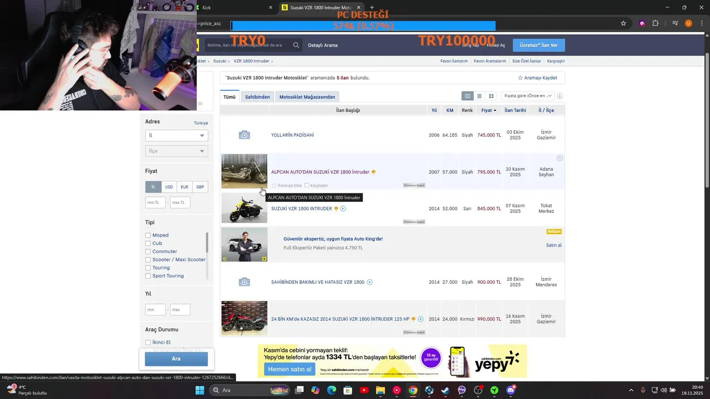The width and height of the screenshot is (710, 399).
Task: Open Microsoft Edge from the taskbar
Action: click(332, 390)
